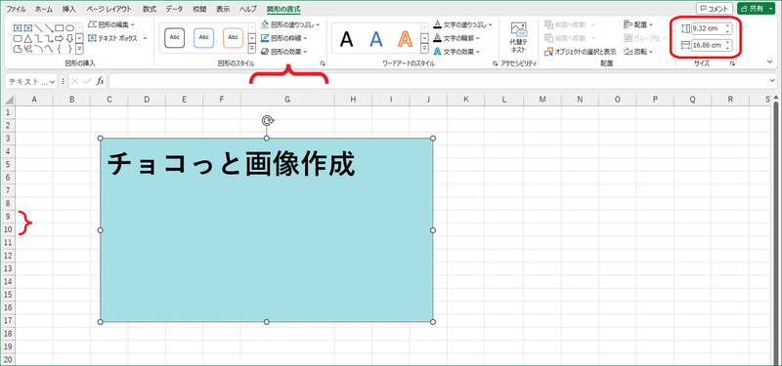This screenshot has width=782, height=366.
Task: Select the freeform shape tool
Action: [18, 48]
